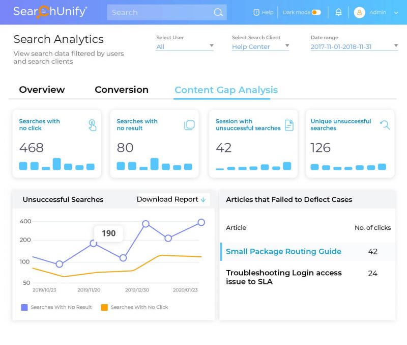Click the 24 clicks value
The width and height of the screenshot is (407, 345).
pyautogui.click(x=372, y=273)
